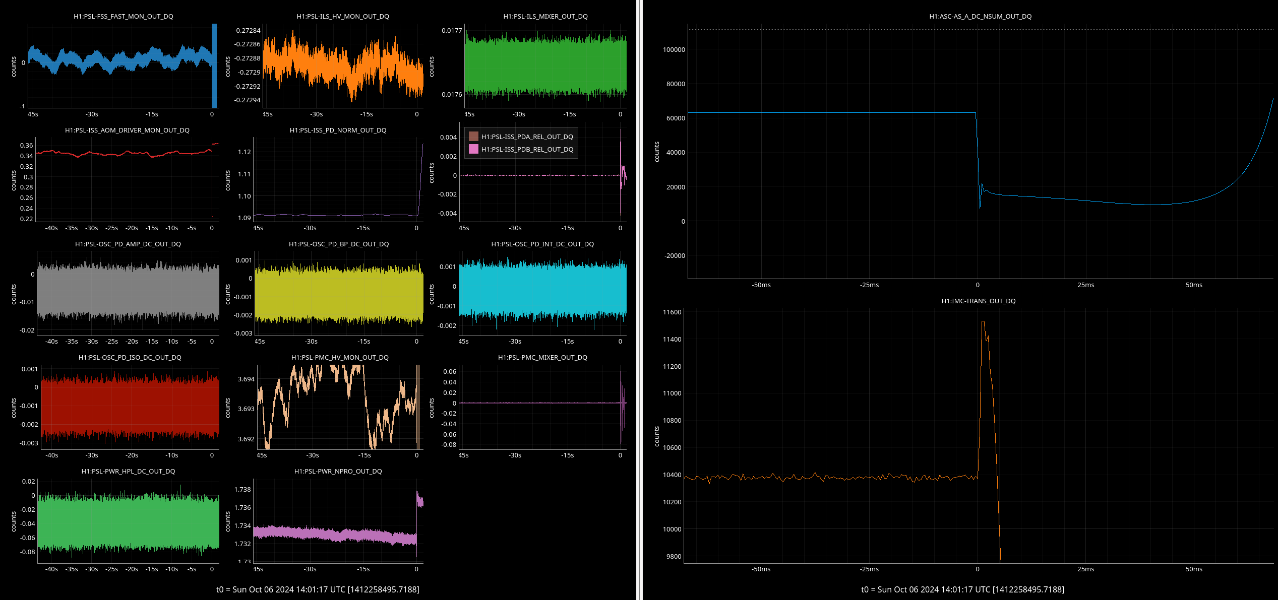Toggle the H1:PSL-ISS_PDB_REL_OUT_DQ legend label

(527, 149)
